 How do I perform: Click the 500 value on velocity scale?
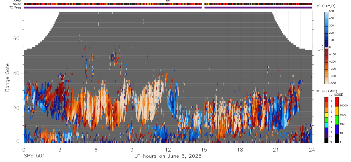pyautogui.click(x=332, y=11)
